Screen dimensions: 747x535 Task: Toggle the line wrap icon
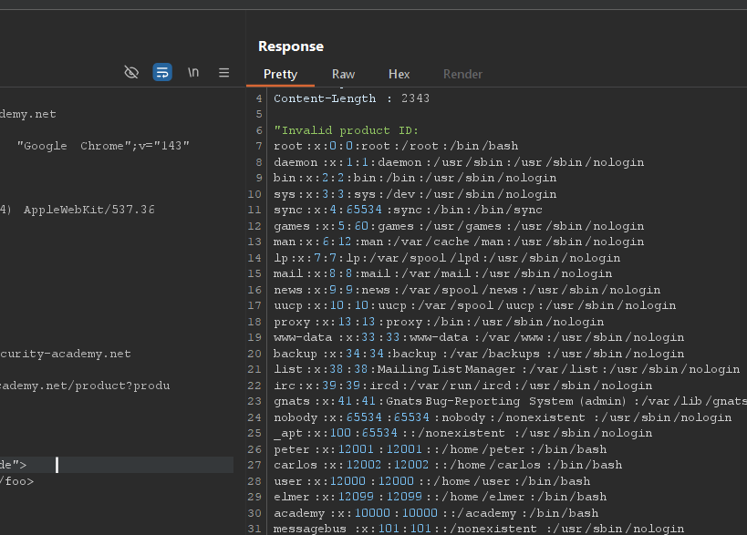point(162,72)
